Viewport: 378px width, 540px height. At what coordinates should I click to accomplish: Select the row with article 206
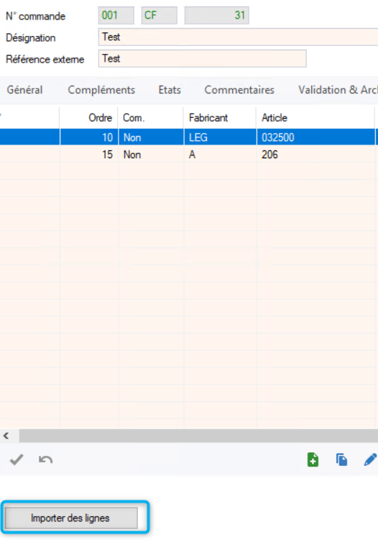(x=189, y=155)
